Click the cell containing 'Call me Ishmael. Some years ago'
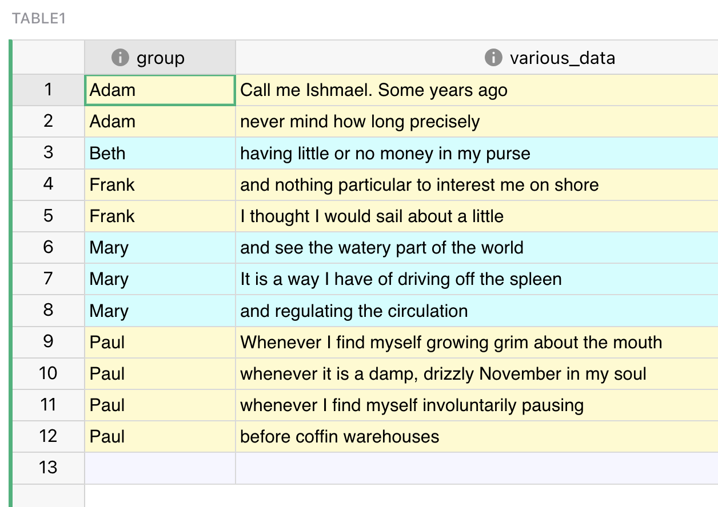This screenshot has width=718, height=507. point(400,90)
